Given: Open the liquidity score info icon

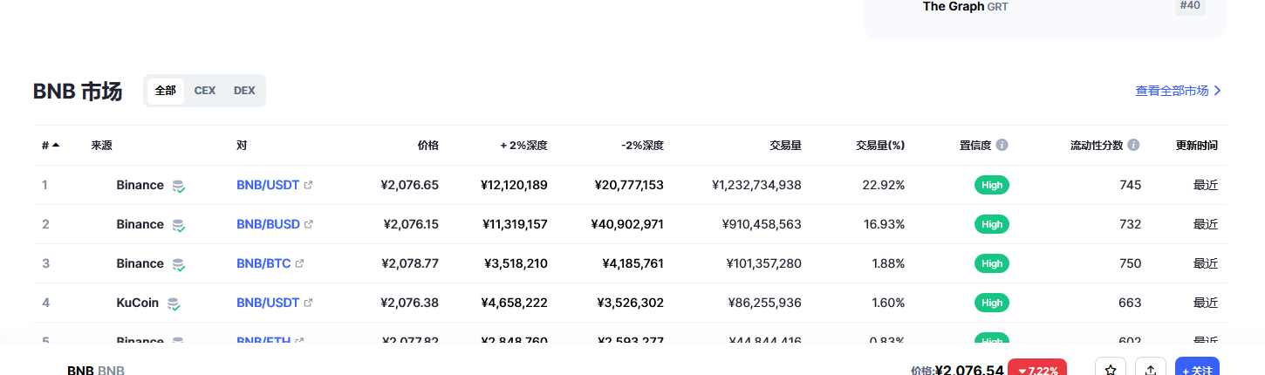Looking at the screenshot, I should click(1133, 145).
